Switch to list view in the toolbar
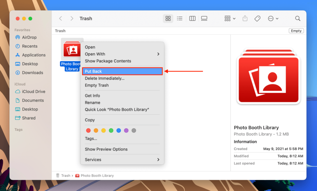The width and height of the screenshot is (317, 191). [180, 18]
